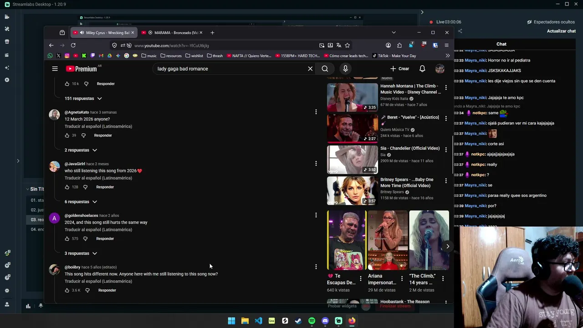
Task: Expand the 151 respuestas replies
Action: [x=83, y=98]
